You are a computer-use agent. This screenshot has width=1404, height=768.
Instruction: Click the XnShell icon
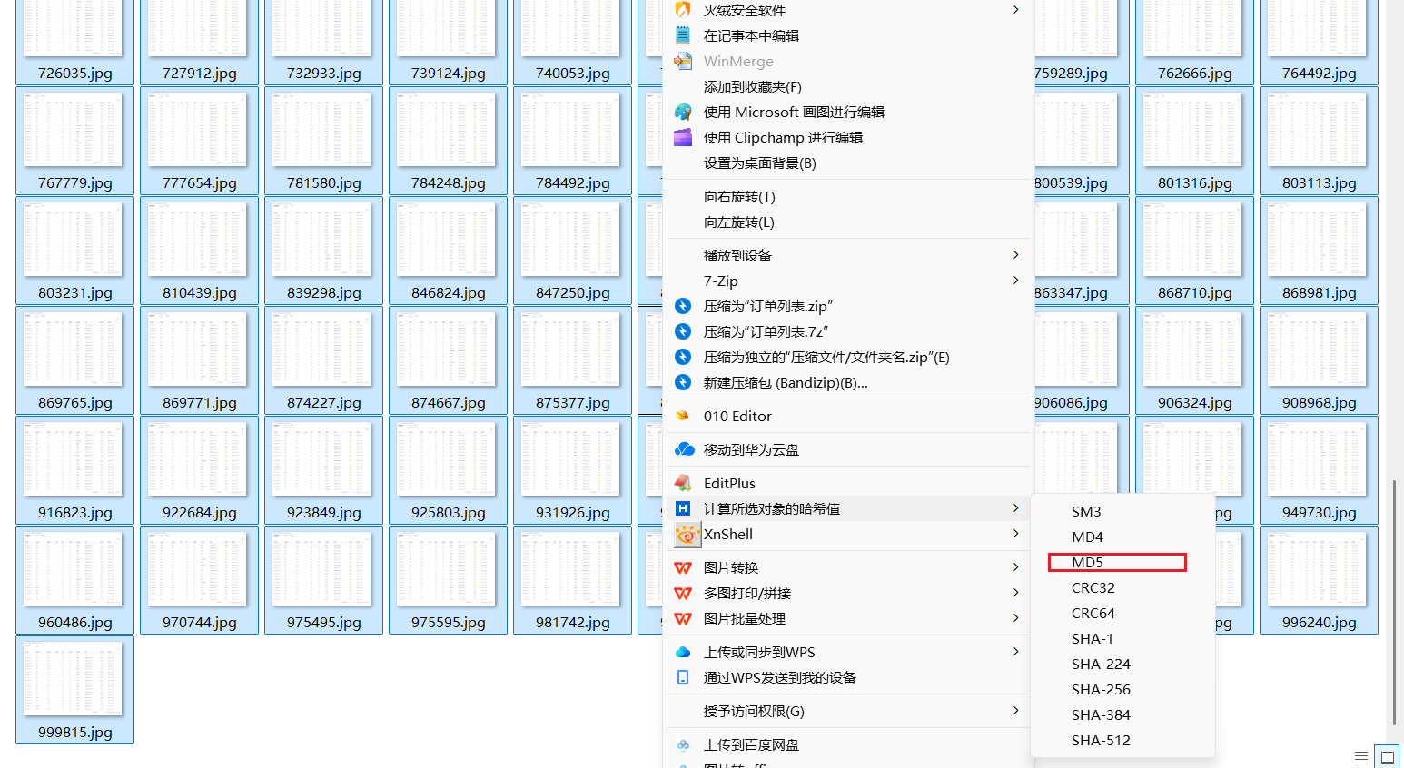click(687, 535)
